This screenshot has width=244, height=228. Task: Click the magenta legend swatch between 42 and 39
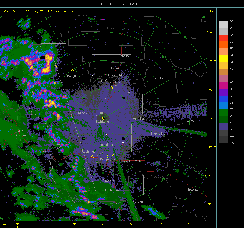(x=223, y=86)
